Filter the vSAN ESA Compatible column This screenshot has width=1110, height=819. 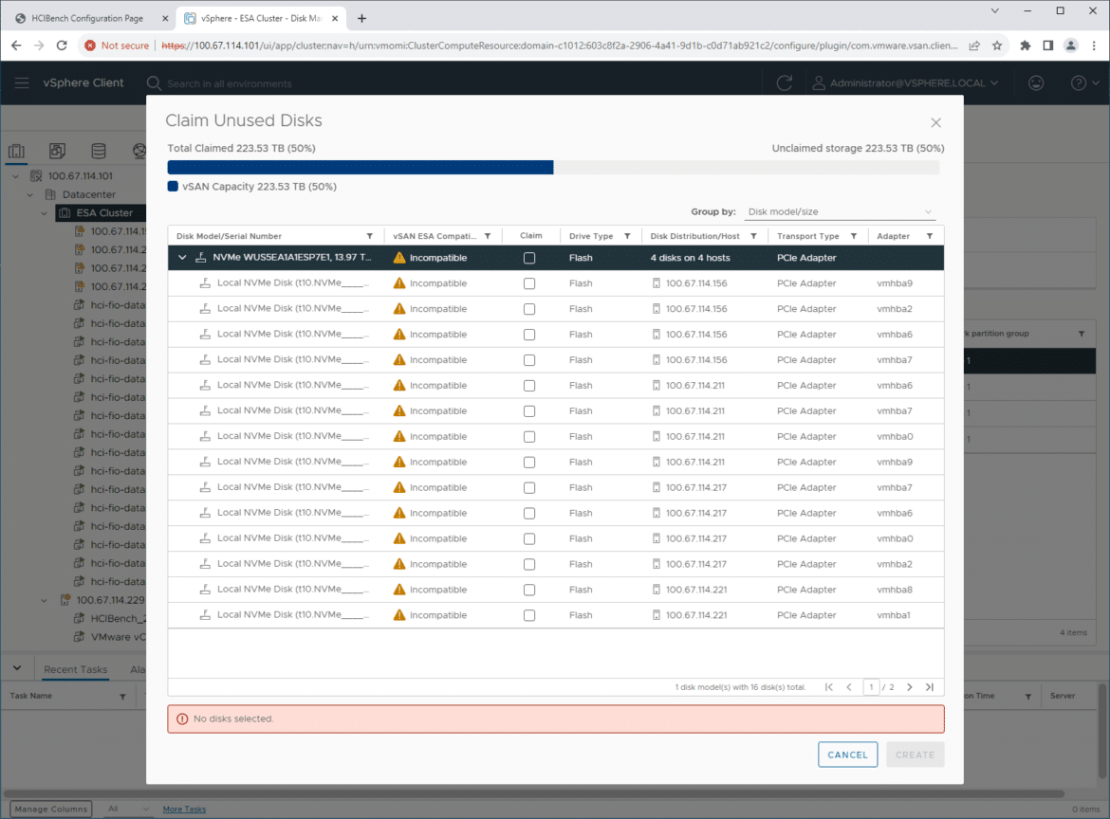487,236
